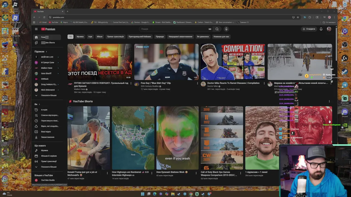Click the Create (Створити) button
351x197 pixels.
309,29
